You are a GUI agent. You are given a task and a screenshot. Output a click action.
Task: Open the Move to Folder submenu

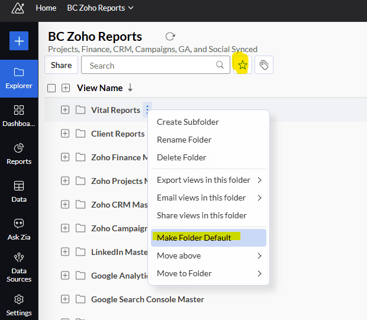(x=208, y=273)
